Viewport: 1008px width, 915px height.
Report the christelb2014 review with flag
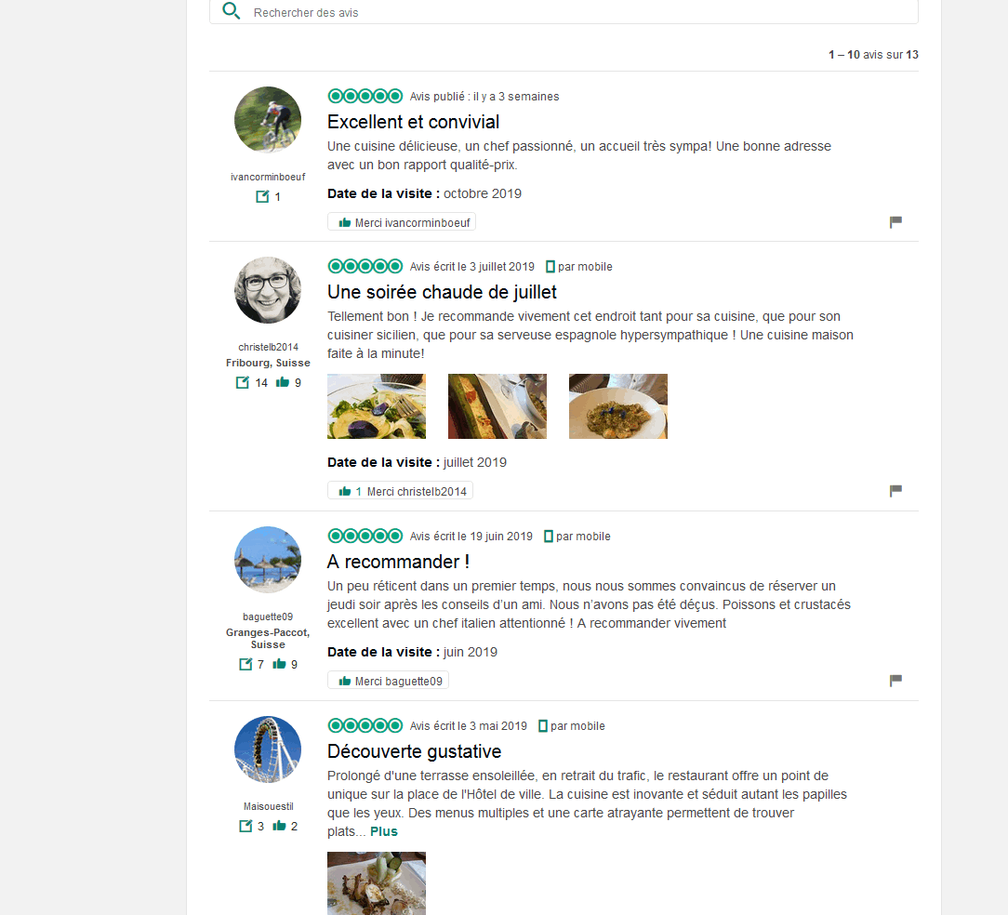point(895,491)
